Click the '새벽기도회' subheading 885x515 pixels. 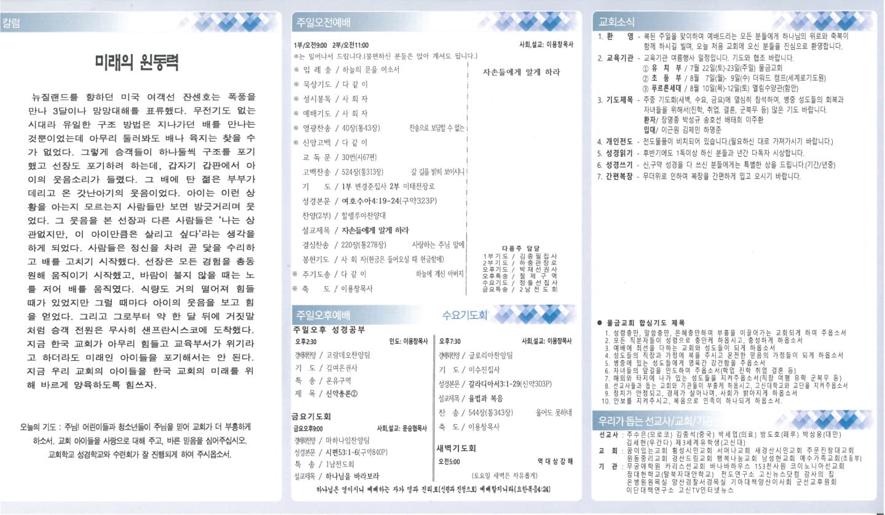457,448
